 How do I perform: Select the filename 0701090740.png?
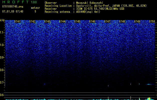(13, 6)
